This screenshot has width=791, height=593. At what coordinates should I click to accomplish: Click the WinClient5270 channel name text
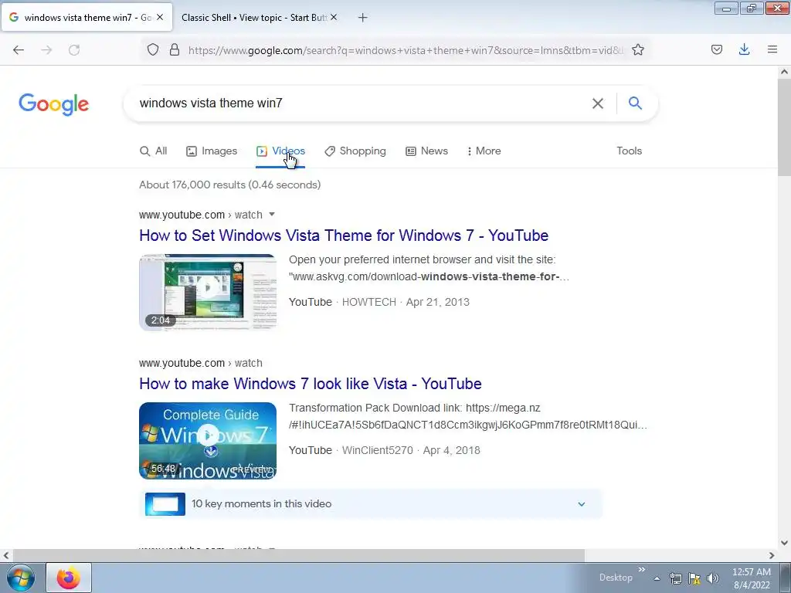click(377, 450)
